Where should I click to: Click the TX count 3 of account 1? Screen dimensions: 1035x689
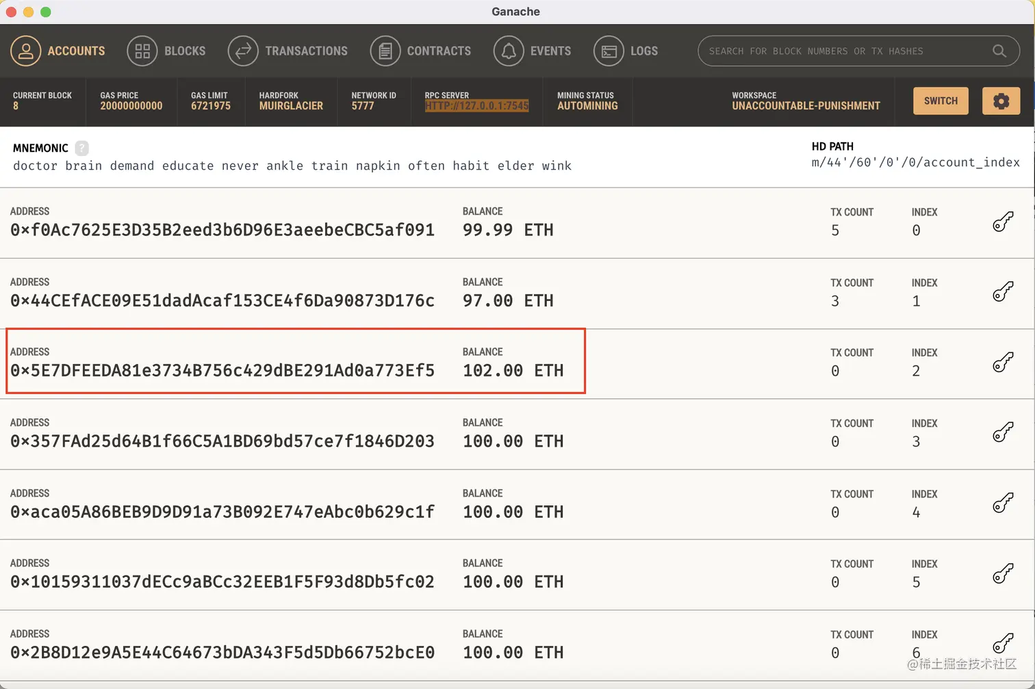[835, 301]
